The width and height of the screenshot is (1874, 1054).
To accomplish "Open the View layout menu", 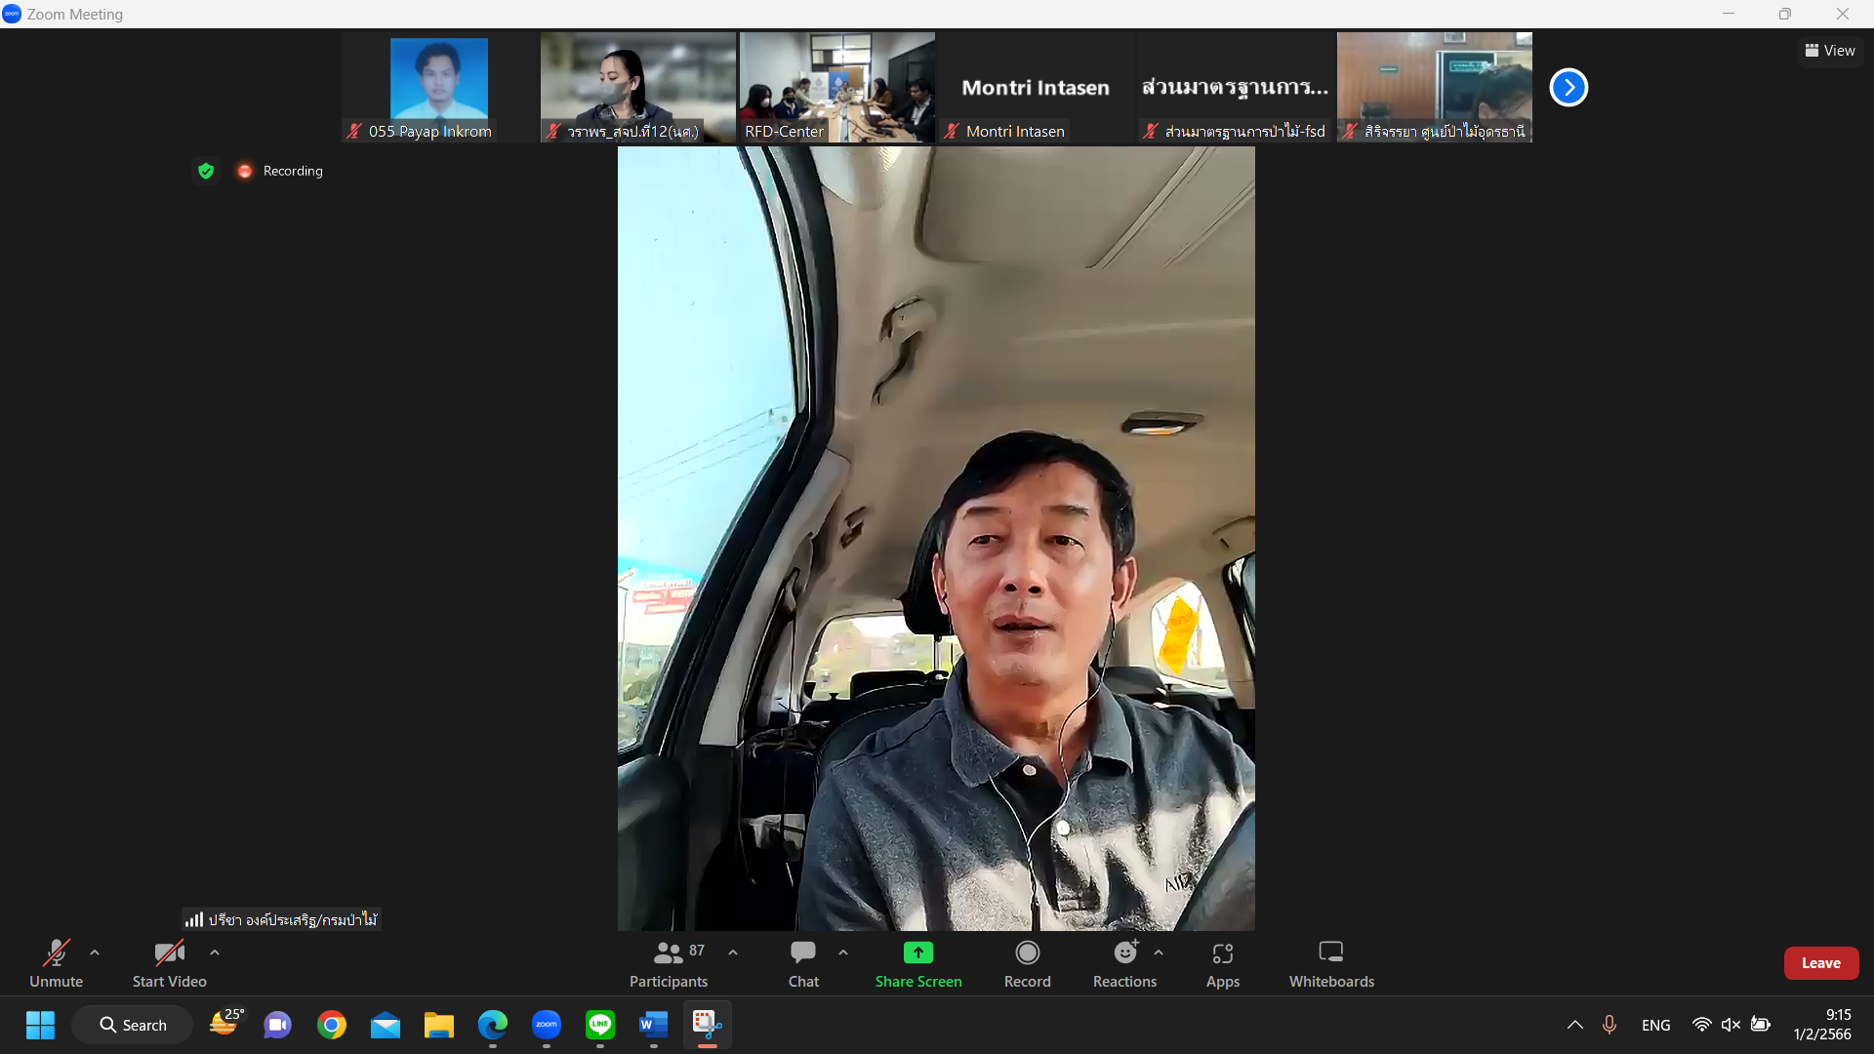I will (x=1830, y=51).
